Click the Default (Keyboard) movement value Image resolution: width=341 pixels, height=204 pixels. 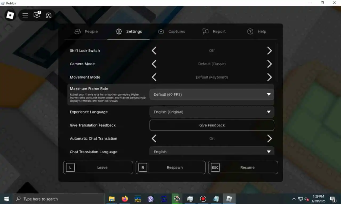click(x=212, y=77)
